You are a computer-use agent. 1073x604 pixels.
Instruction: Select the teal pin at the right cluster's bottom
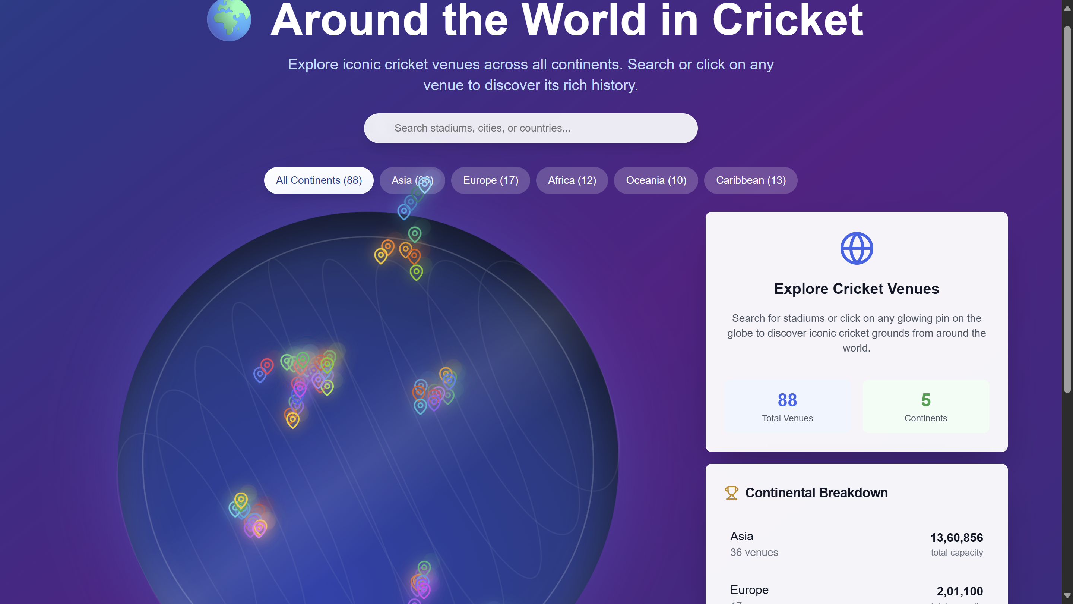click(420, 406)
